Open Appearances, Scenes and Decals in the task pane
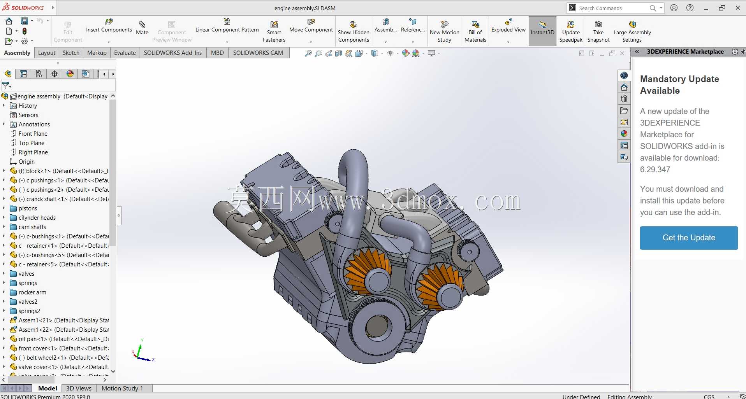746x399 pixels. pos(624,134)
